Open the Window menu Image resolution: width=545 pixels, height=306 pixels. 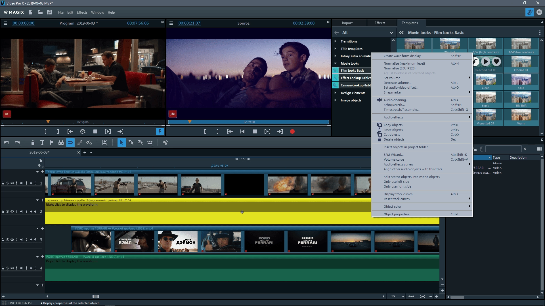[97, 12]
